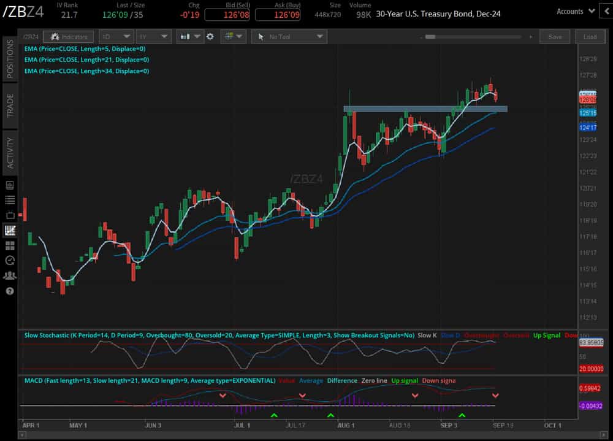This screenshot has height=441, width=613.
Task: Click the IV Rank 21.7 value
Action: pyautogui.click(x=69, y=15)
